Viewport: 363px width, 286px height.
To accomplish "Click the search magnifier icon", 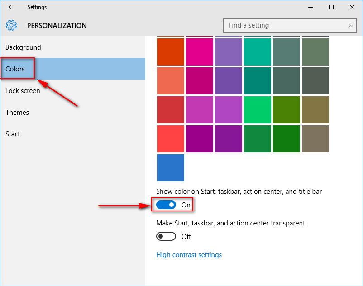I will (x=351, y=25).
